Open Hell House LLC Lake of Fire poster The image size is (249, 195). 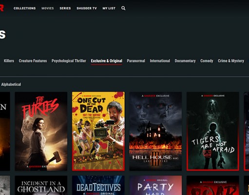(155, 131)
